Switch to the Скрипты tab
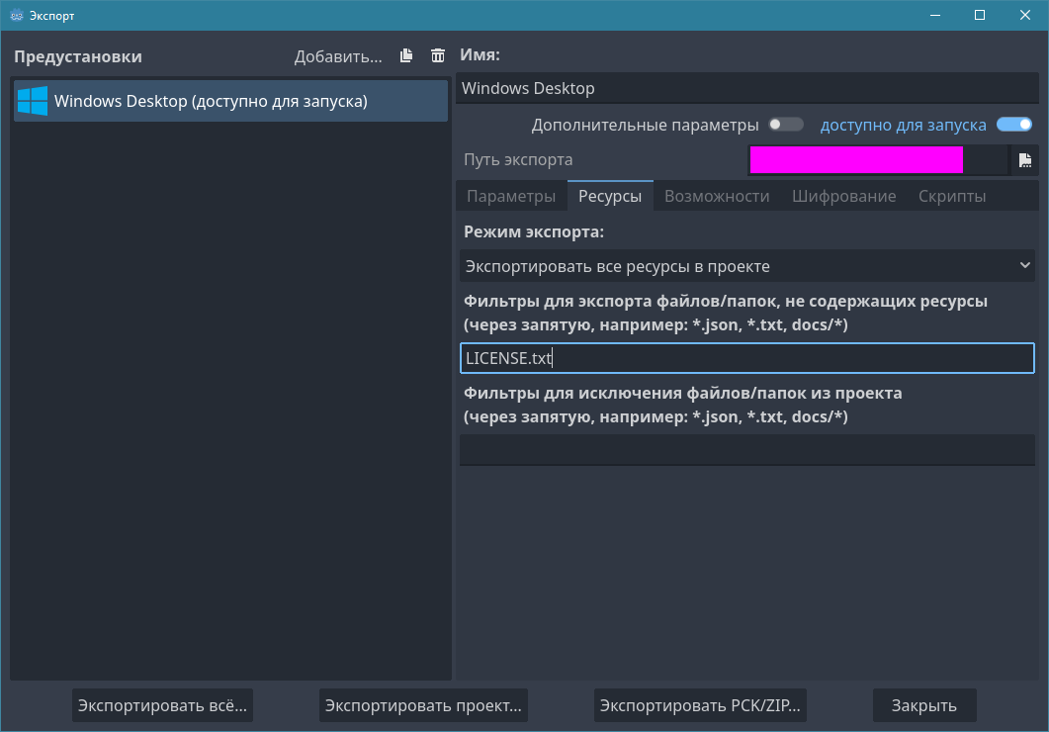The width and height of the screenshot is (1049, 732). point(952,196)
